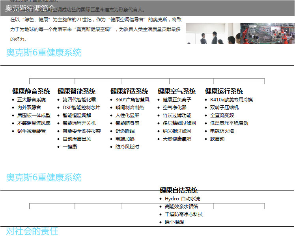Click the 干燥防霉净芯科技 list item
This screenshot has height=240, width=295.
pos(184,214)
